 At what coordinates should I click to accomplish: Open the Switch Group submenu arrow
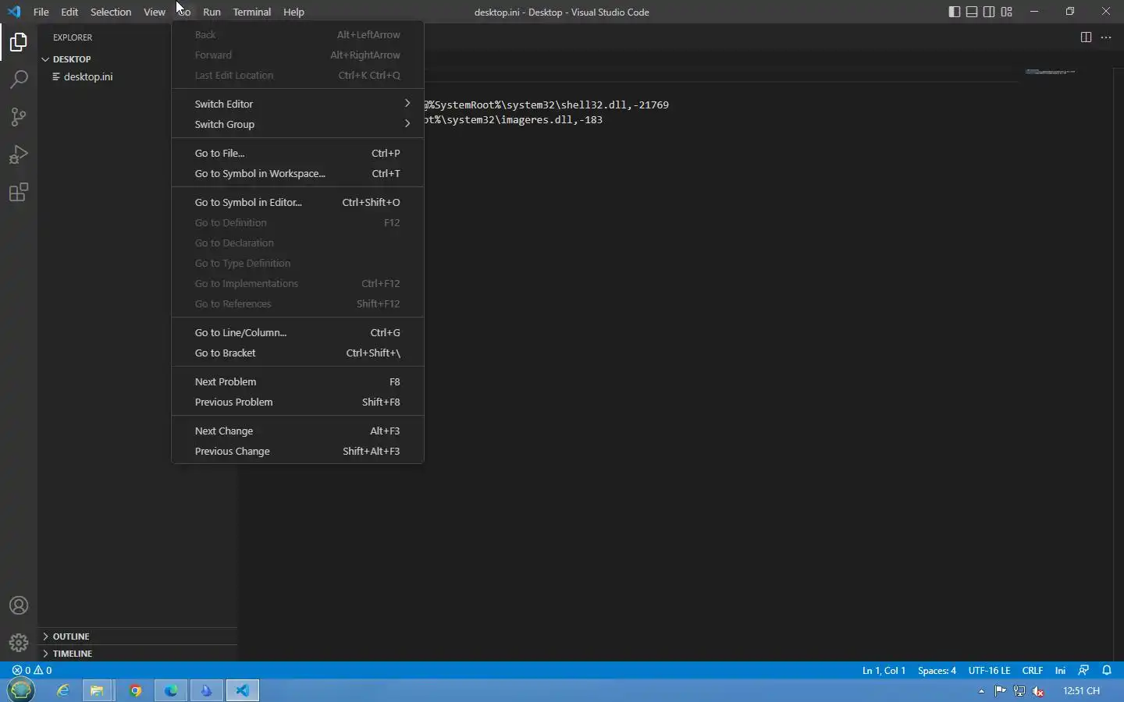click(407, 124)
